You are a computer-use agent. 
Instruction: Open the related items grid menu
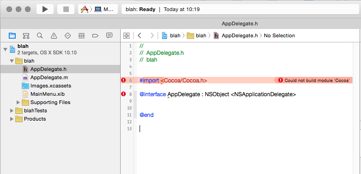pos(126,35)
